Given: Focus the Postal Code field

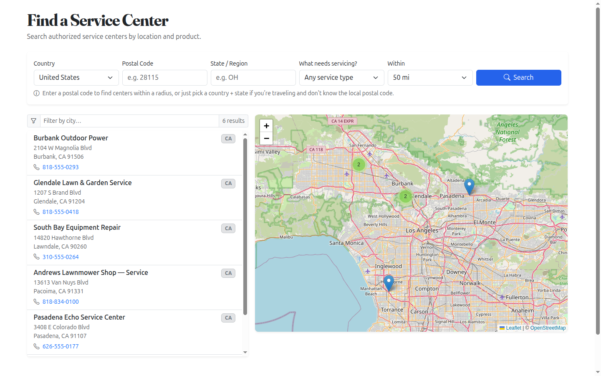Looking at the screenshot, I should [x=165, y=78].
